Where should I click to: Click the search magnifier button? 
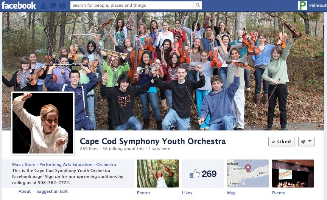coord(198,5)
